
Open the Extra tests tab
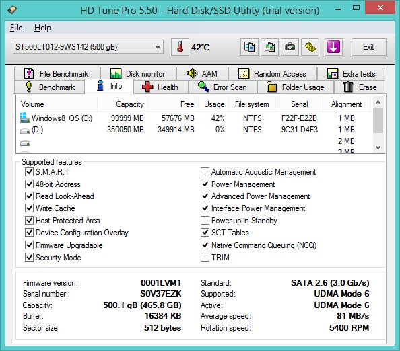tap(352, 73)
